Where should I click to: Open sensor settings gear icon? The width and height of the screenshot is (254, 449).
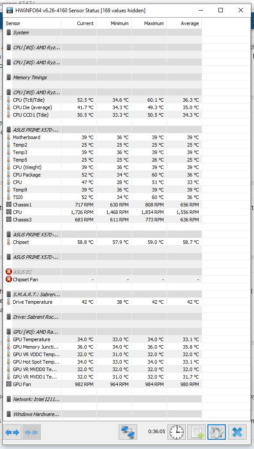click(217, 432)
